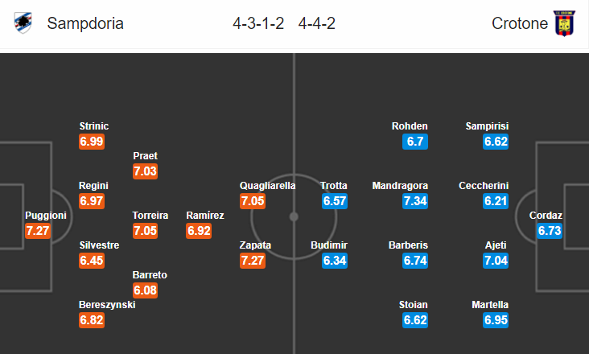Click the Sampdoria club crest icon
Screen dimensions: 589x354
pyautogui.click(x=23, y=23)
